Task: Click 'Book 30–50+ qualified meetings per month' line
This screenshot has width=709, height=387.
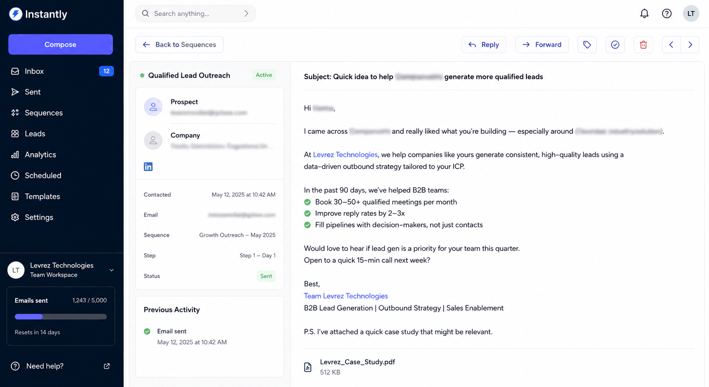Action: point(386,202)
